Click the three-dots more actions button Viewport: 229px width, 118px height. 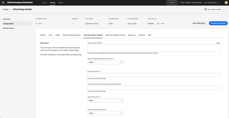tap(226, 9)
